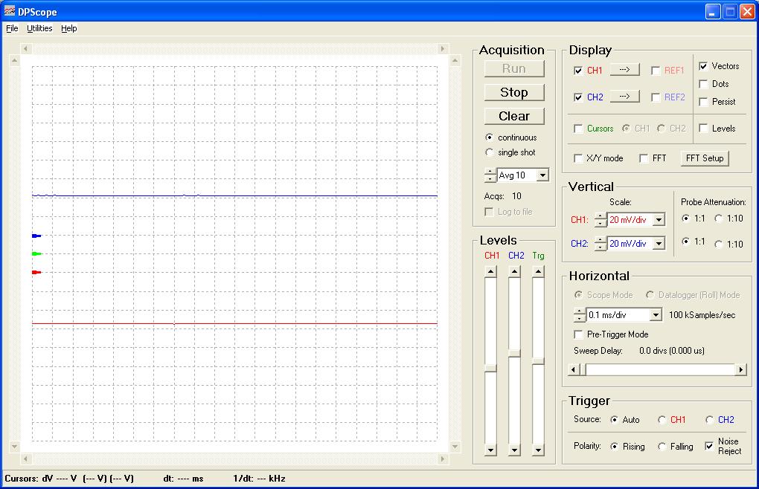Enable X/Y mode
The width and height of the screenshot is (759, 489).
pyautogui.click(x=578, y=158)
